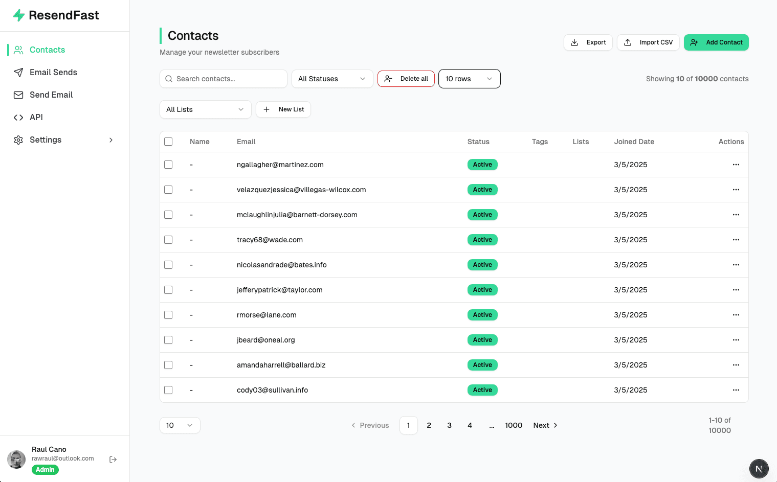Select the checkbox for tracy68@wade.com
777x482 pixels.
coord(168,240)
